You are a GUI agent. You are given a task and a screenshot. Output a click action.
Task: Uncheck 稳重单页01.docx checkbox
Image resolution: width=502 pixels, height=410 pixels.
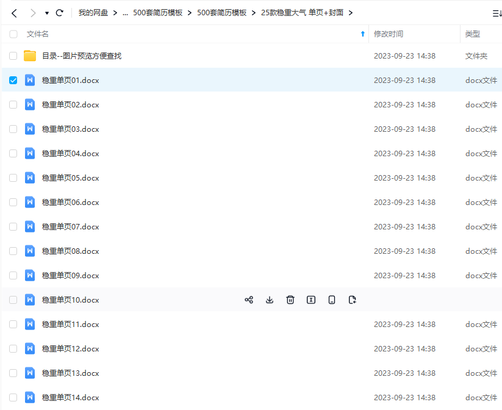(13, 80)
